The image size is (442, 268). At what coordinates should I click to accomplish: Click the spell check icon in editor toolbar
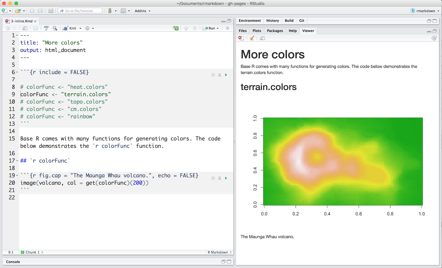coord(46,28)
